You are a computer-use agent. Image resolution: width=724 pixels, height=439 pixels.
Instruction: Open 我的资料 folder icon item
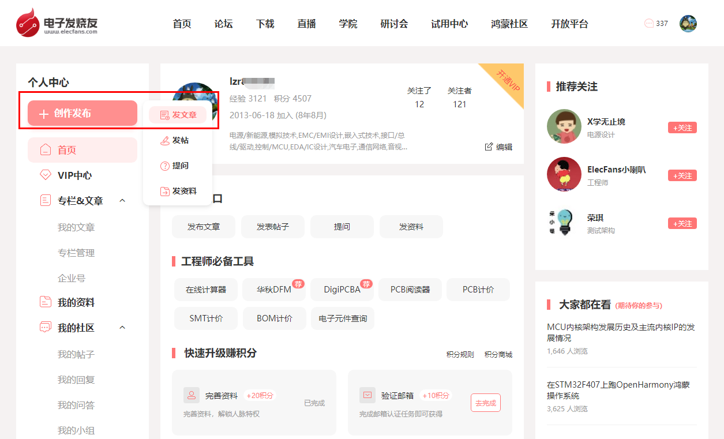pyautogui.click(x=45, y=302)
